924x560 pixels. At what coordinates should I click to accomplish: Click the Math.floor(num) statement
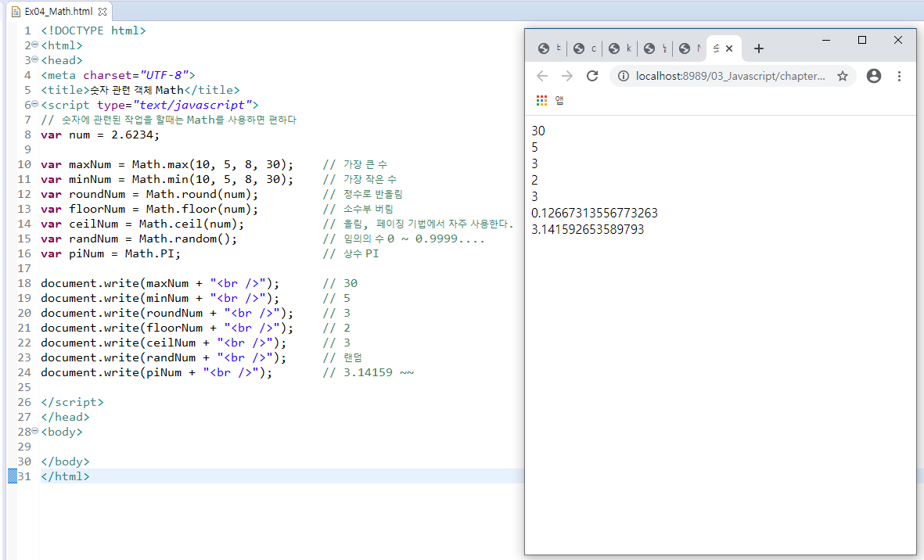[202, 209]
